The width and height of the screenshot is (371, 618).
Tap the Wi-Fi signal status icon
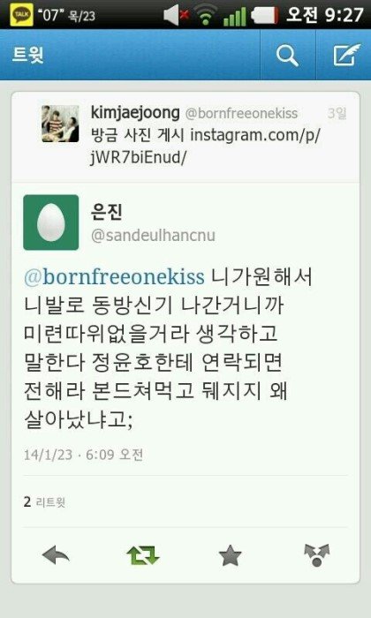(x=206, y=15)
